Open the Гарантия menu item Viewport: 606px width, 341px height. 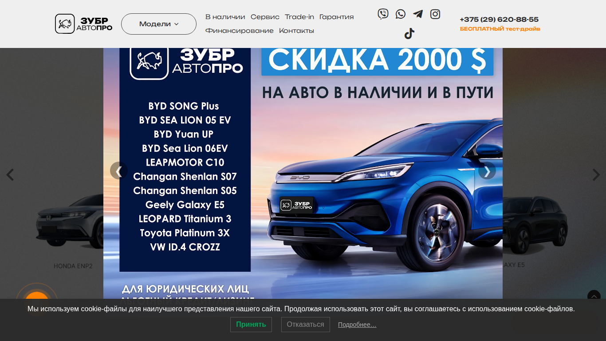(337, 17)
